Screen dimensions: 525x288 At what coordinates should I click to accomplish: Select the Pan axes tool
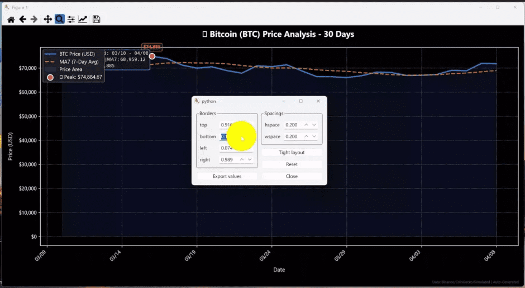pyautogui.click(x=47, y=20)
